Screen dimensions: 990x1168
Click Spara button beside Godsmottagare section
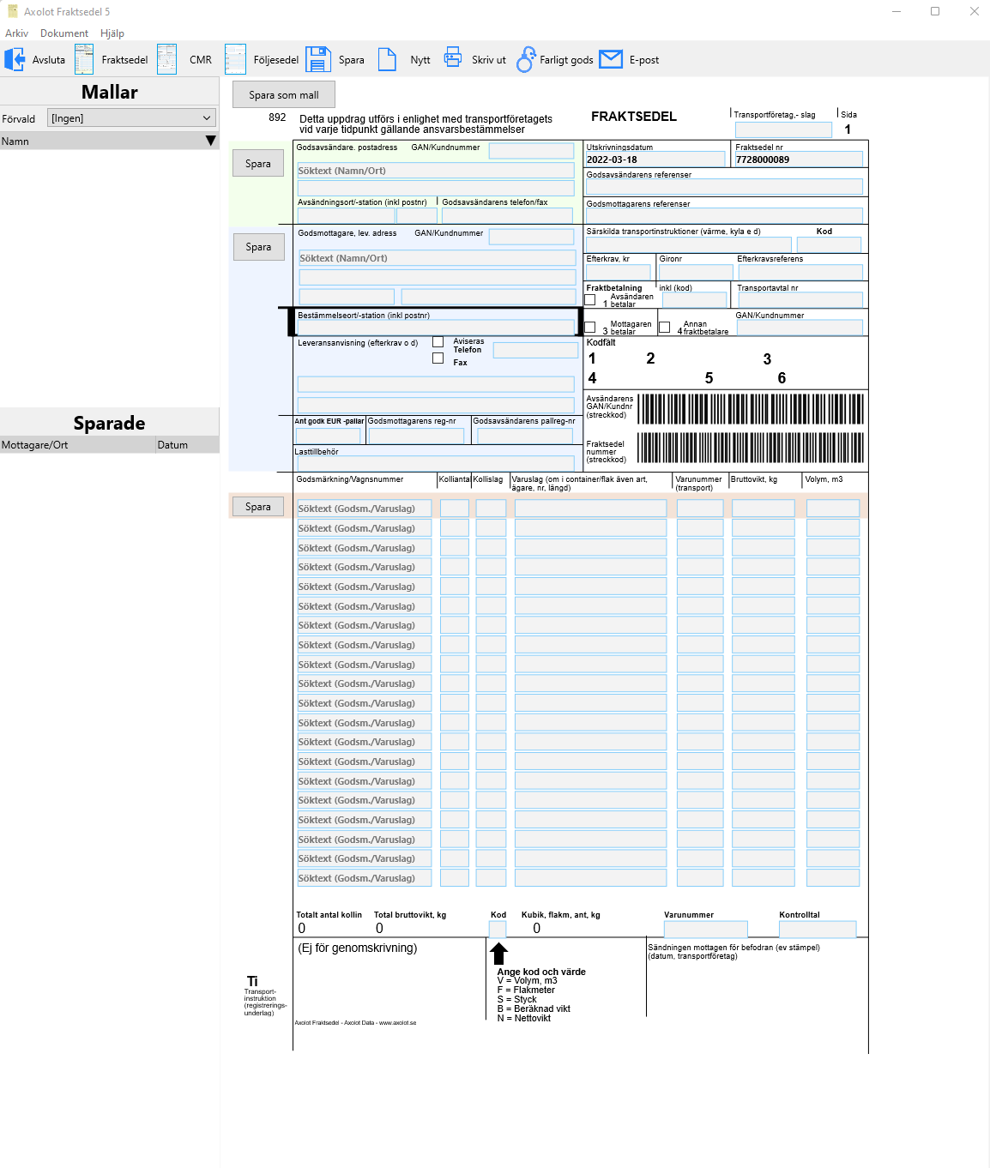[258, 247]
